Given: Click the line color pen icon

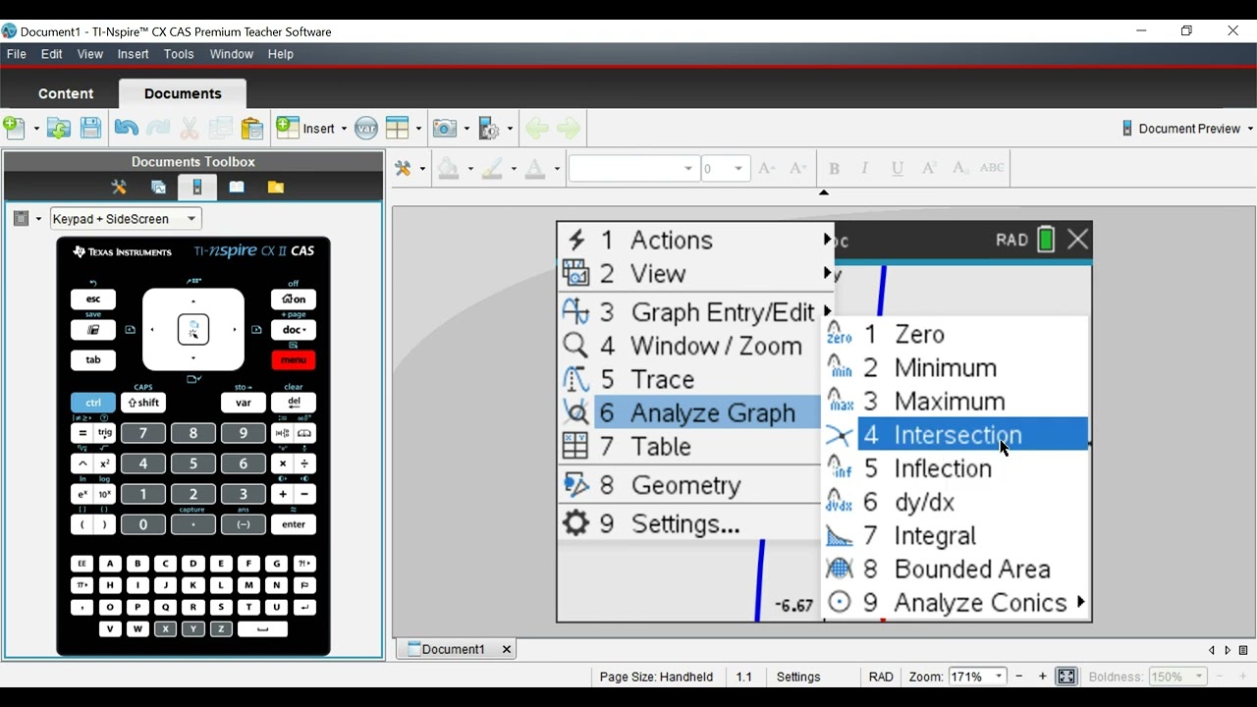Looking at the screenshot, I should (492, 168).
